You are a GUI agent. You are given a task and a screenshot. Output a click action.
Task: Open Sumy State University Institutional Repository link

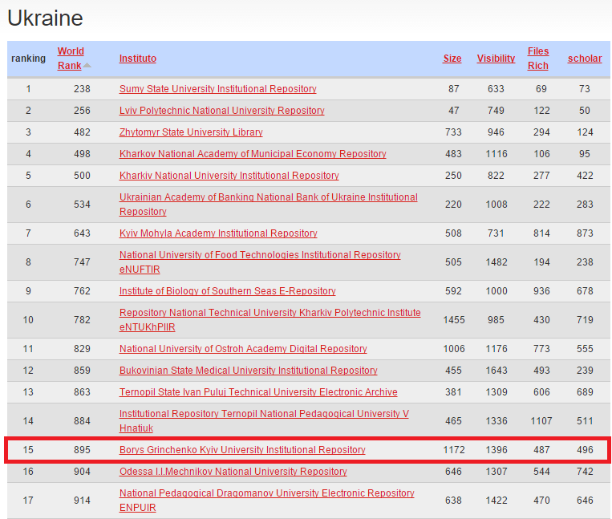(218, 89)
